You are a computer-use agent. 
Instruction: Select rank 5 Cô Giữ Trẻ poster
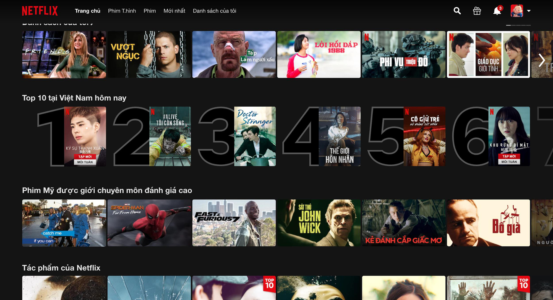(x=424, y=136)
